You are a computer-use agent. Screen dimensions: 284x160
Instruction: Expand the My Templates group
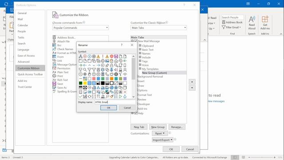pyautogui.click(x=140, y=68)
